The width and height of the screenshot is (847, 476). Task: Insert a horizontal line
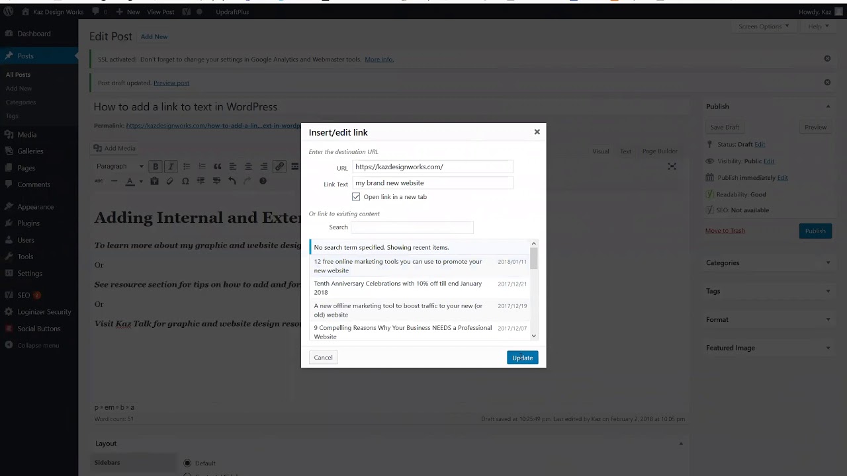(x=114, y=181)
